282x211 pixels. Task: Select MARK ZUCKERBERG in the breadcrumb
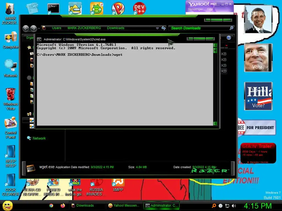pyautogui.click(x=84, y=28)
